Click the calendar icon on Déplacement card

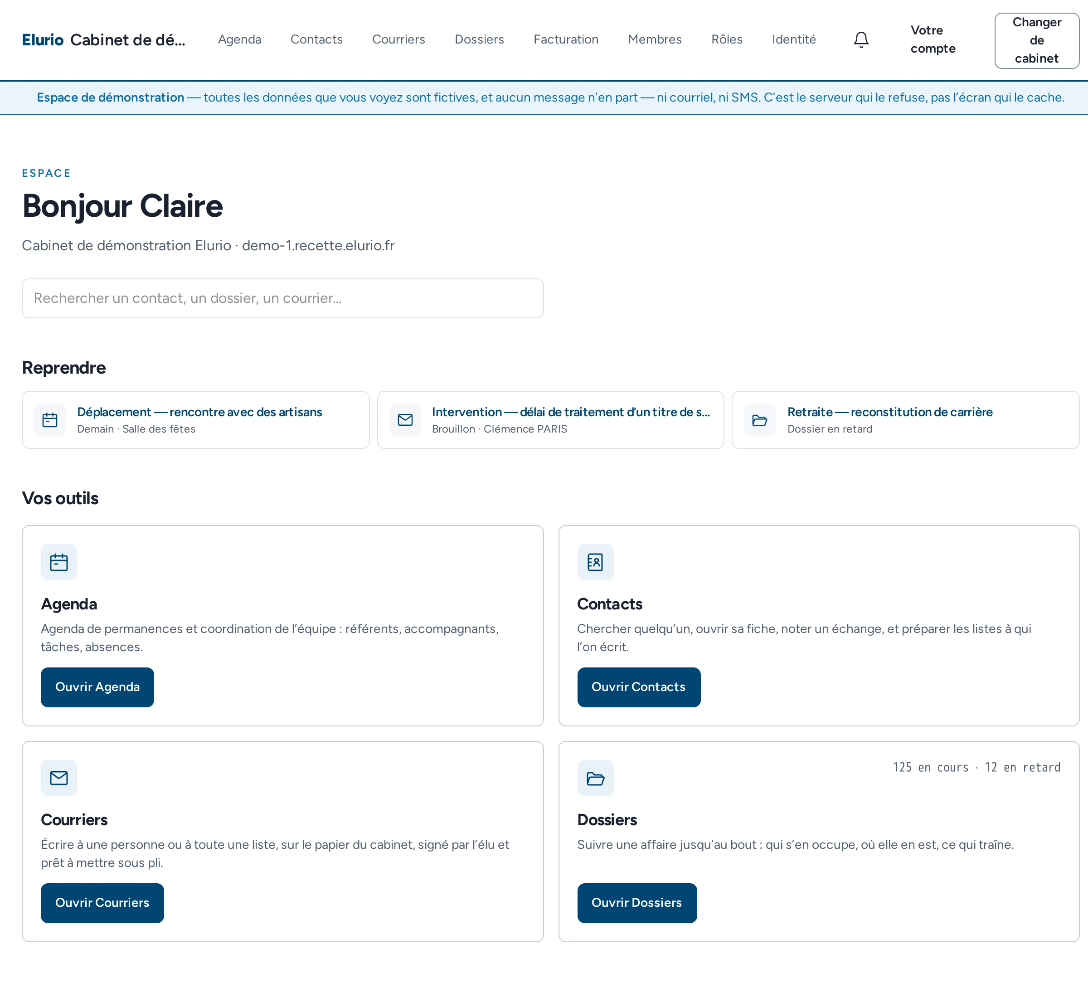tap(50, 420)
